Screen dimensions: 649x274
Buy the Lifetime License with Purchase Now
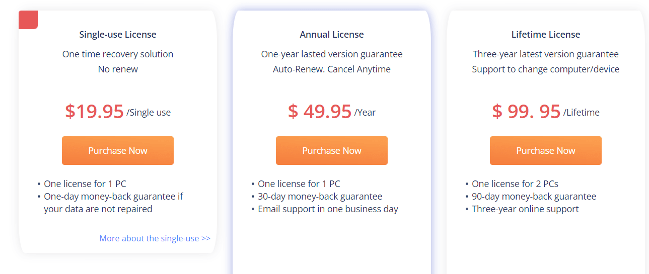click(x=546, y=150)
